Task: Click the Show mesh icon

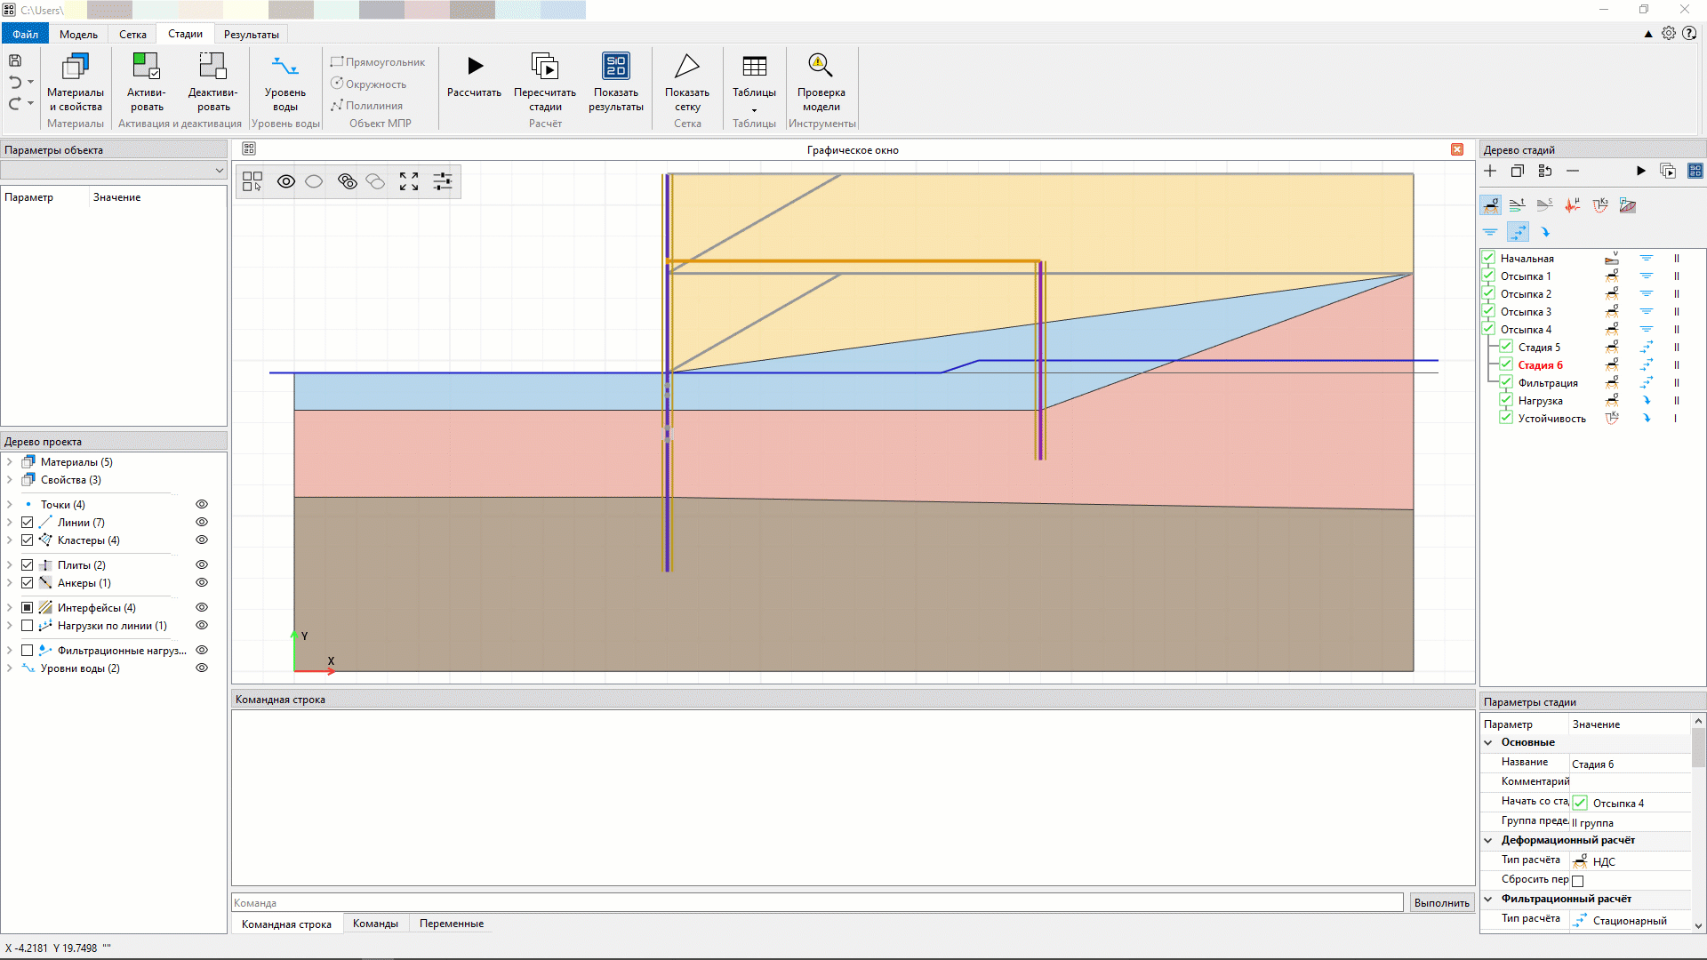Action: coord(686,67)
